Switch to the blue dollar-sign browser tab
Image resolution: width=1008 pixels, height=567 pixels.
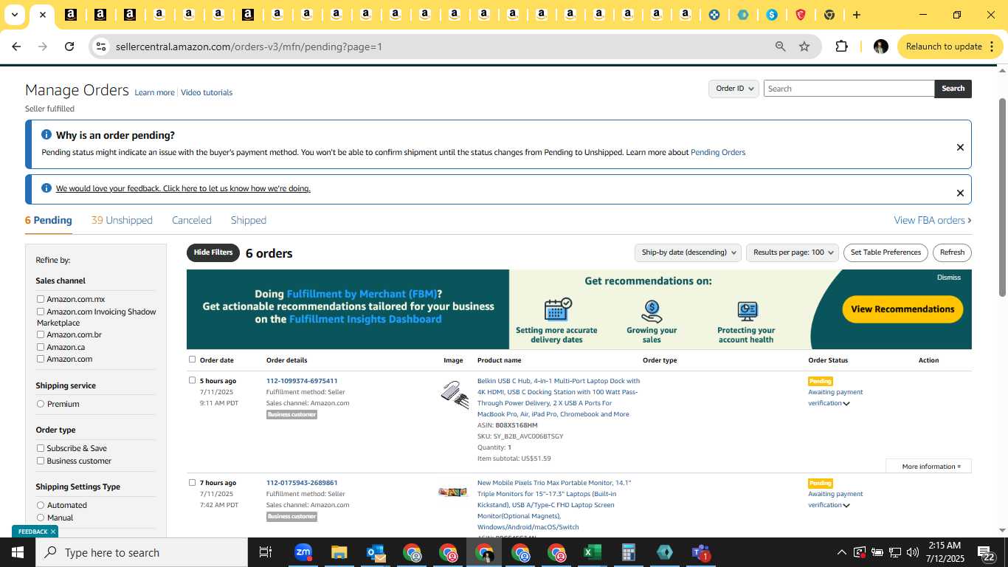772,15
